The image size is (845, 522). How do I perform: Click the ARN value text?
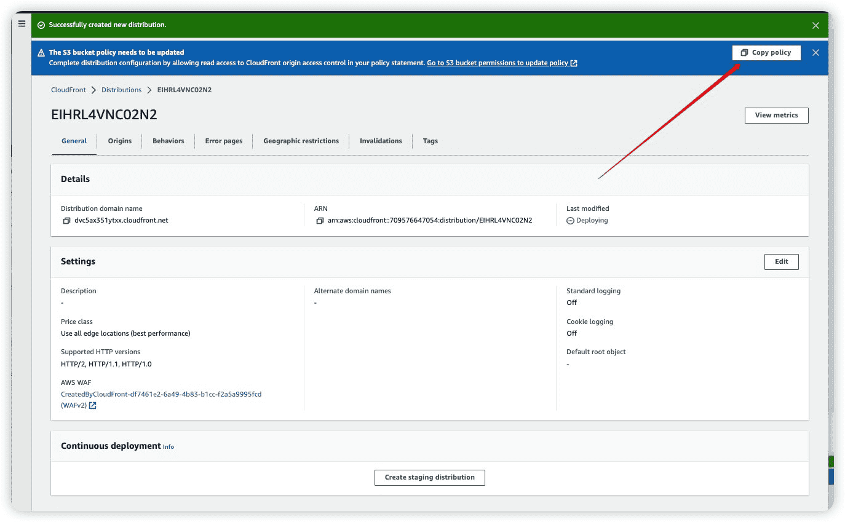[430, 220]
